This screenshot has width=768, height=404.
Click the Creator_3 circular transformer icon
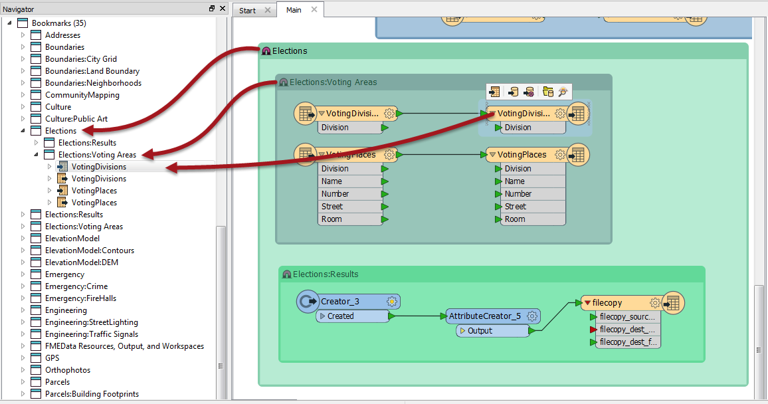[308, 301]
